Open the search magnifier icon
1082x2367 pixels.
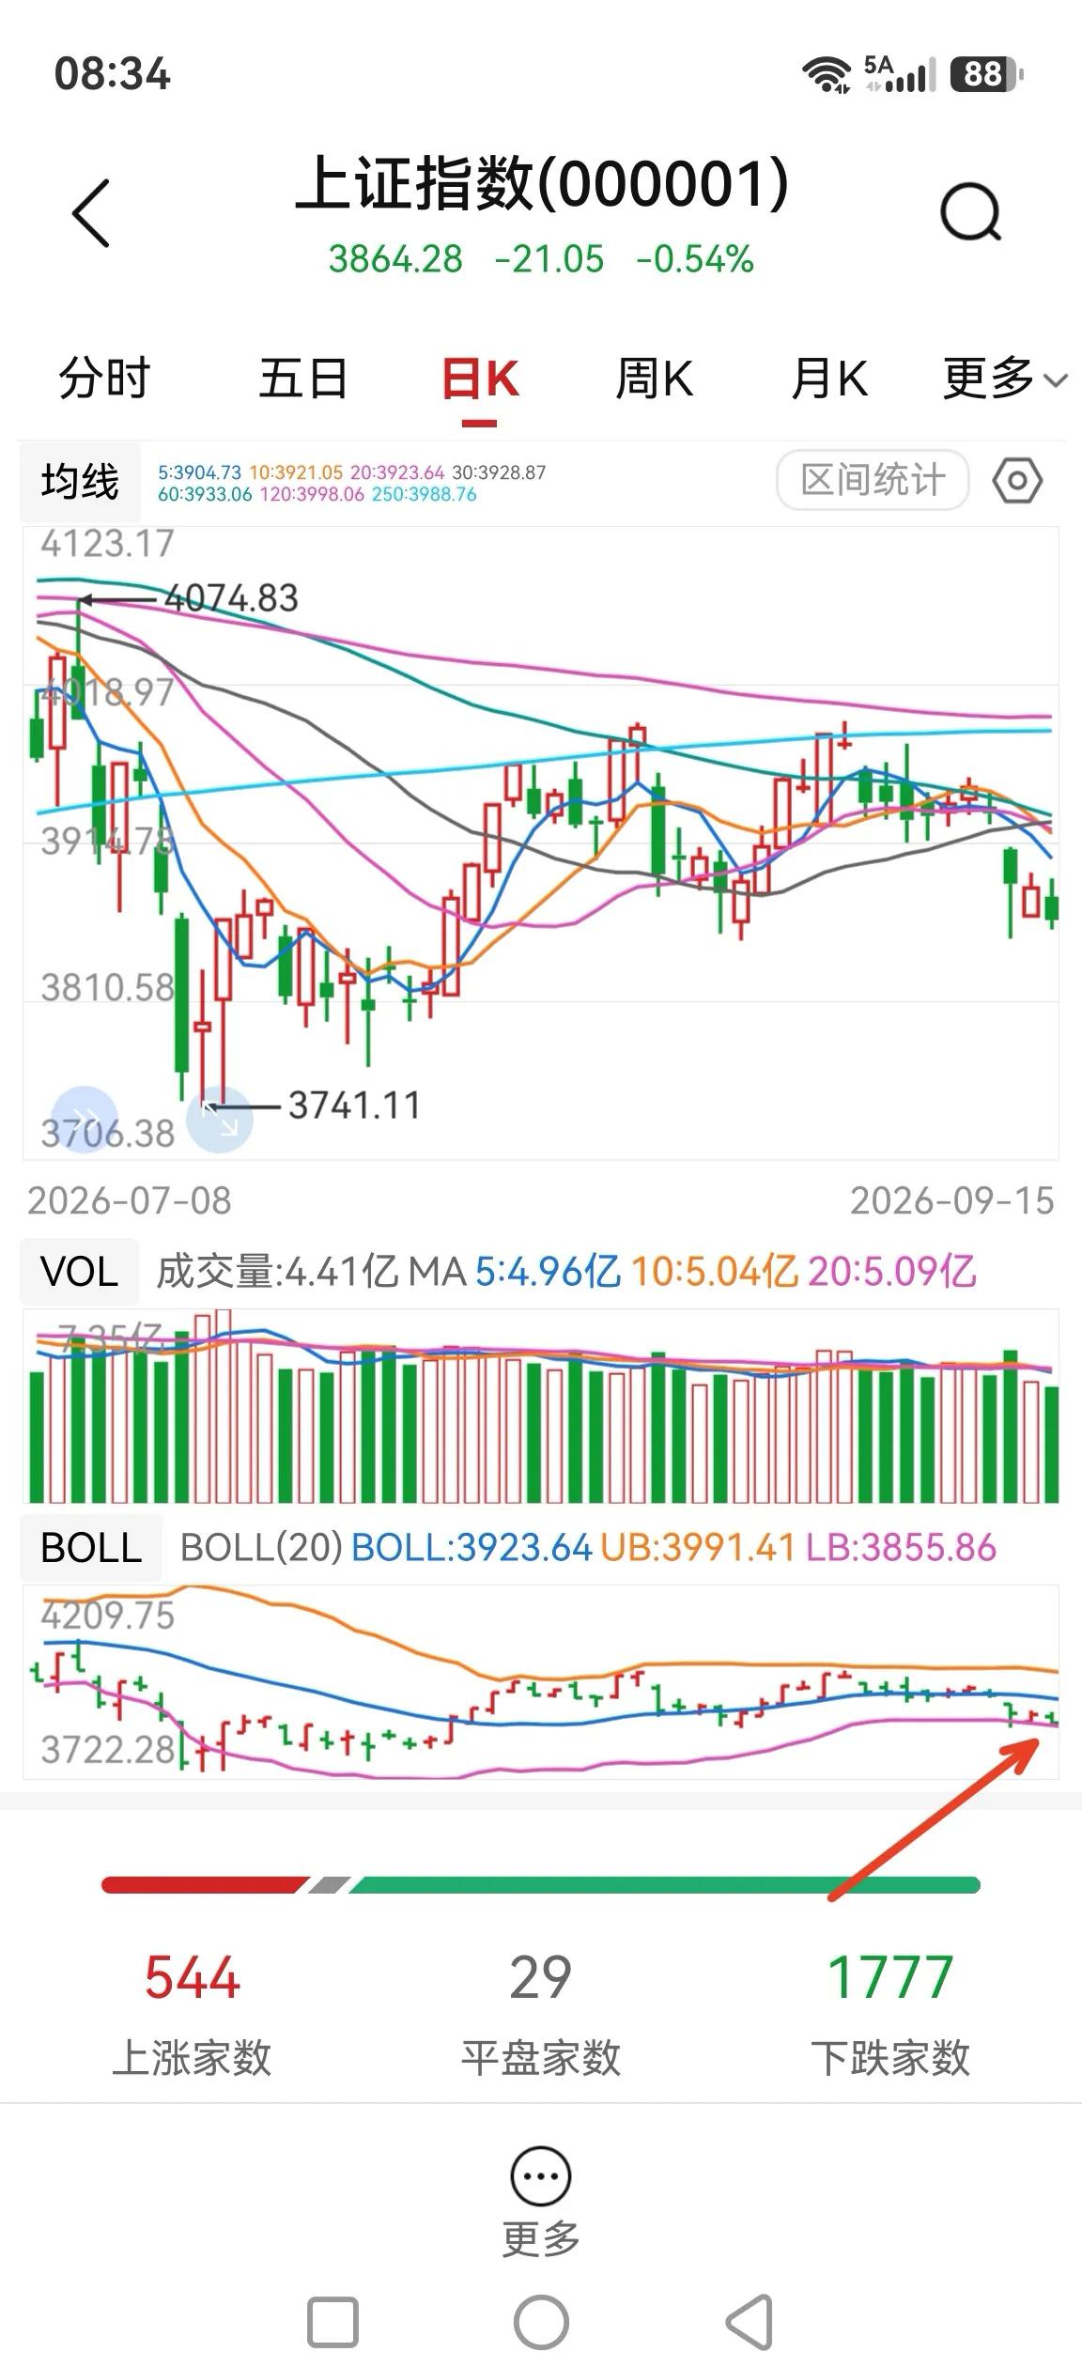tap(971, 212)
